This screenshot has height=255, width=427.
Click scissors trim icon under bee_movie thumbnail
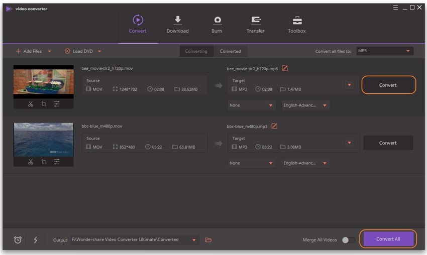pos(31,104)
